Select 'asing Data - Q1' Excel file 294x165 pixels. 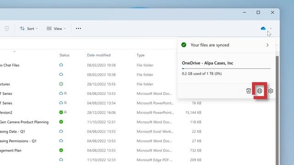pyautogui.click(x=12, y=132)
